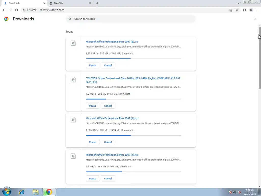
Task: Click the Downloads page title
Action: point(23,19)
